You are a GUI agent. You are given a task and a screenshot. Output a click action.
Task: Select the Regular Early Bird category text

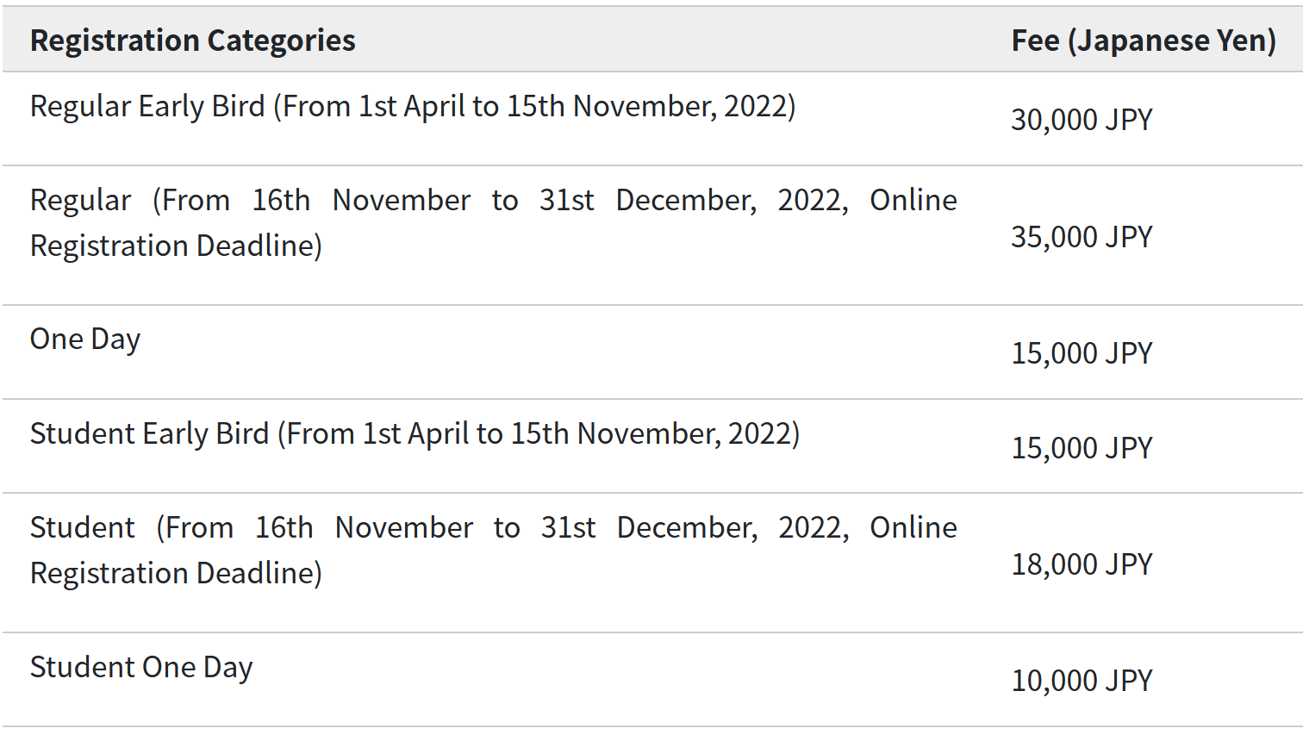coord(413,107)
